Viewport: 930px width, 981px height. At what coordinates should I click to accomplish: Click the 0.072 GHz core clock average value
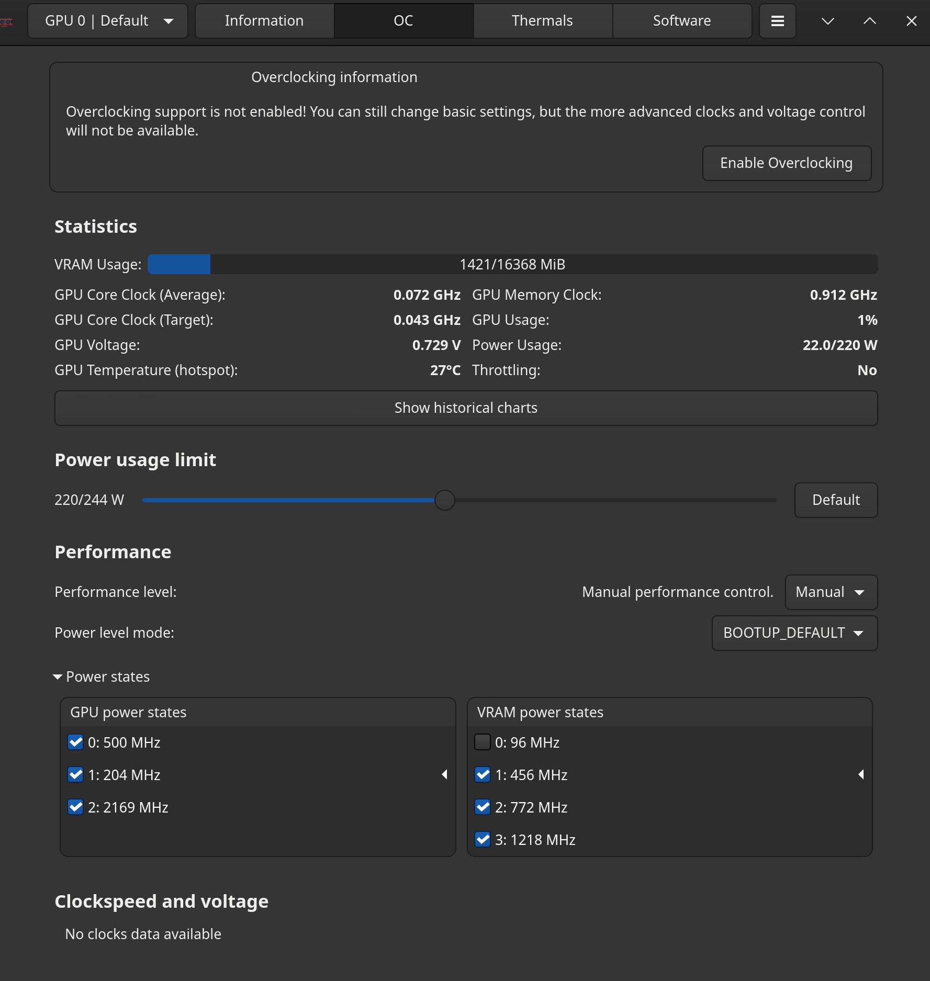[x=427, y=295]
